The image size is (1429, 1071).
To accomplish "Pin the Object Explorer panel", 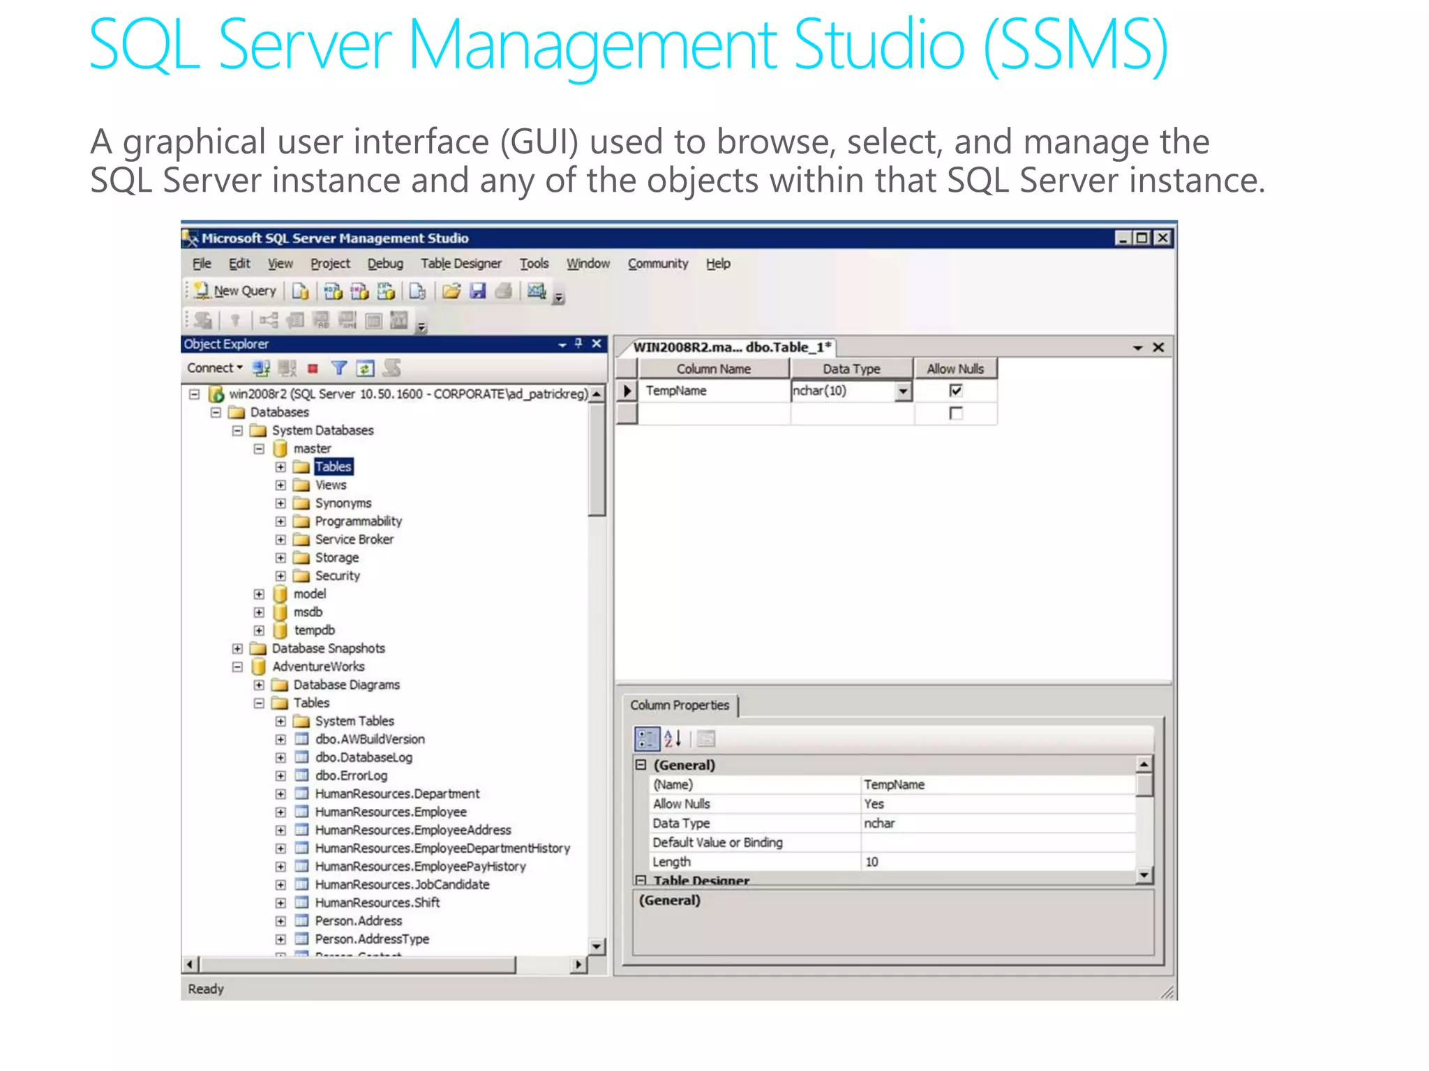I will [578, 343].
